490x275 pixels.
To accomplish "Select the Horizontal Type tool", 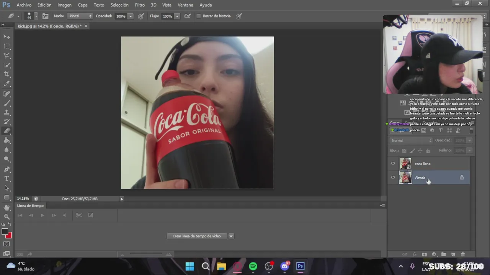I will 7,179.
